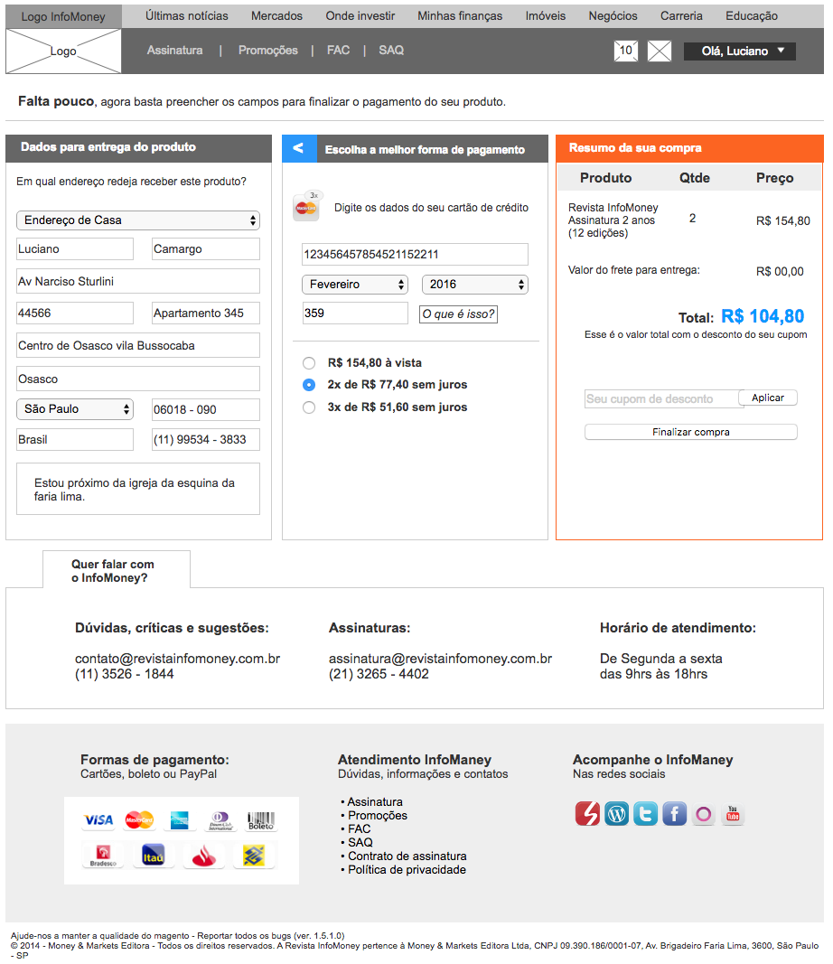833x964 pixels.
Task: Click the Santander flame bank icon
Action: coord(203,856)
